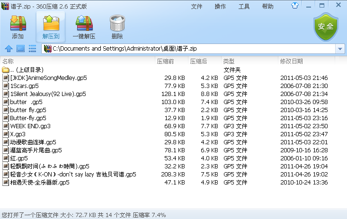Switch to list view mode button
347x219 pixels.
click(x=32, y=48)
